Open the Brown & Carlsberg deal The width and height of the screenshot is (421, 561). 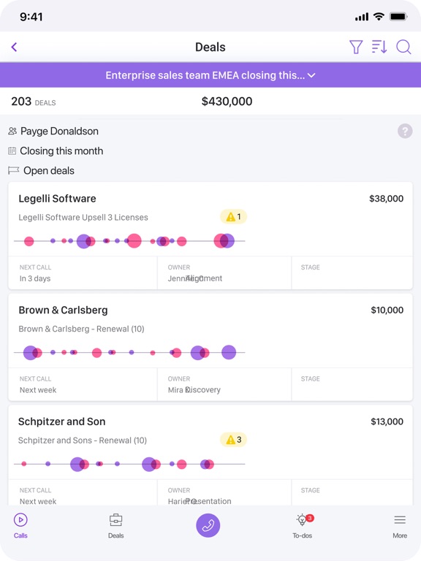(x=210, y=347)
